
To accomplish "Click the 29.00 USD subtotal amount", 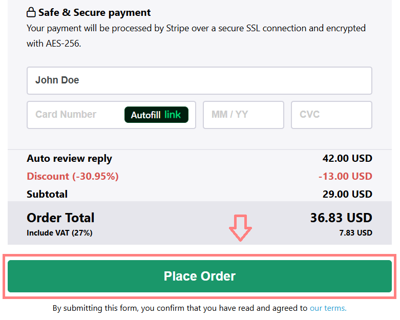I will (x=347, y=194).
